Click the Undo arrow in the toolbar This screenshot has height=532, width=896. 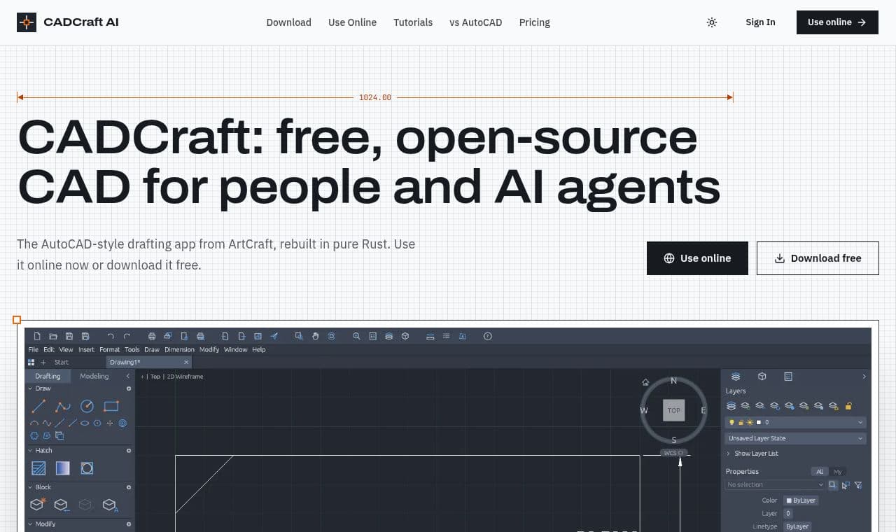(x=111, y=336)
